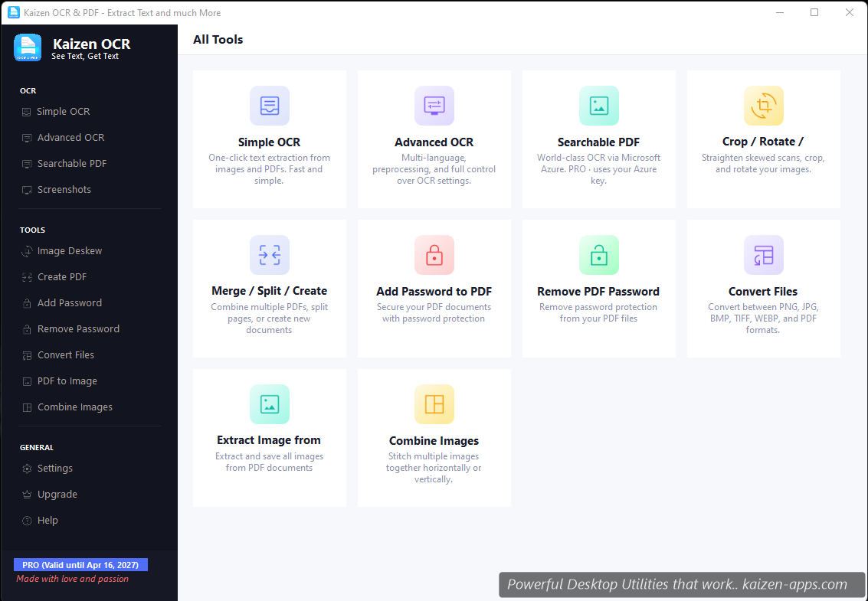This screenshot has height=601, width=868.
Task: Open the Add Password to PDF lock icon
Action: 434,255
